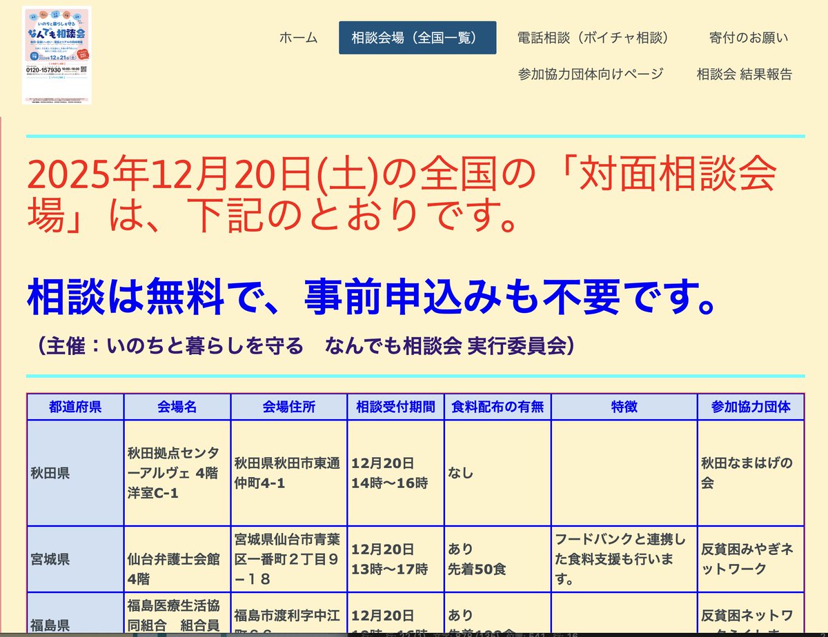Image resolution: width=828 pixels, height=637 pixels.
Task: Open the 相談会 結果報告 menu item
Action: click(745, 74)
